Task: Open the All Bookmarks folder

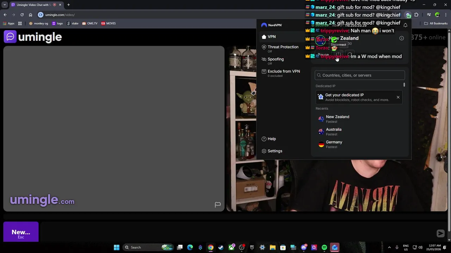Action: [x=436, y=24]
